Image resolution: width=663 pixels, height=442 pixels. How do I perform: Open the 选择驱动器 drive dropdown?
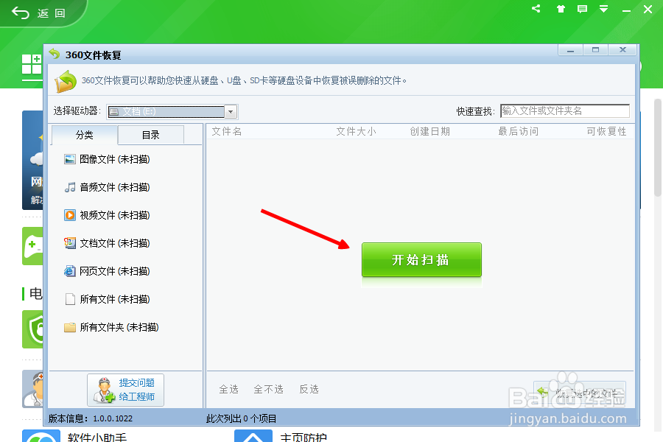click(172, 112)
